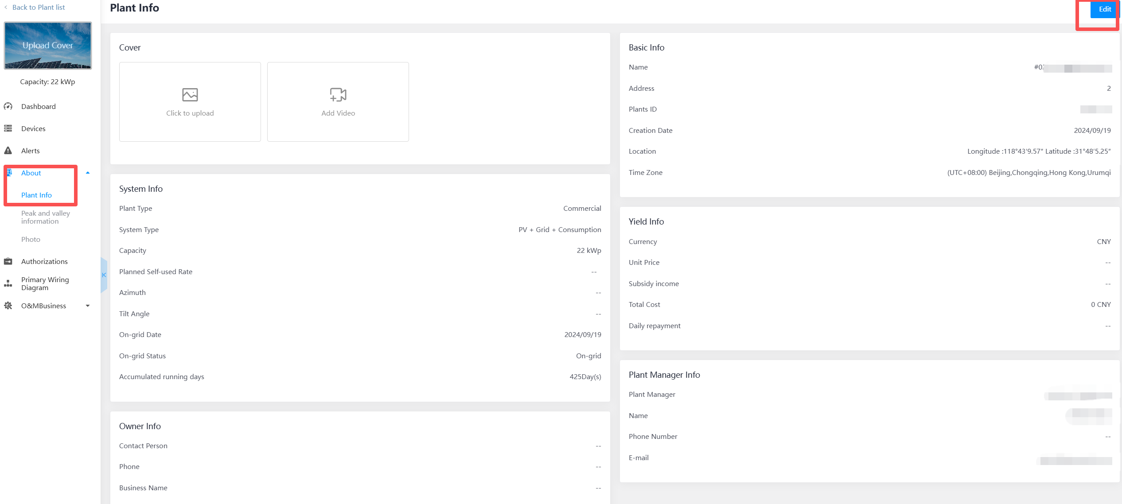Open Peak and valley information
Viewport: 1122px width, 504px height.
[45, 217]
